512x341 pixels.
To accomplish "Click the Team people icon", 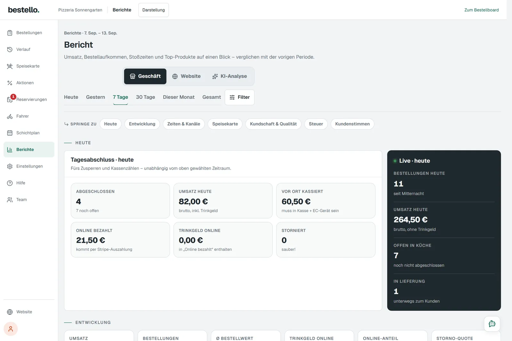I will pos(10,200).
